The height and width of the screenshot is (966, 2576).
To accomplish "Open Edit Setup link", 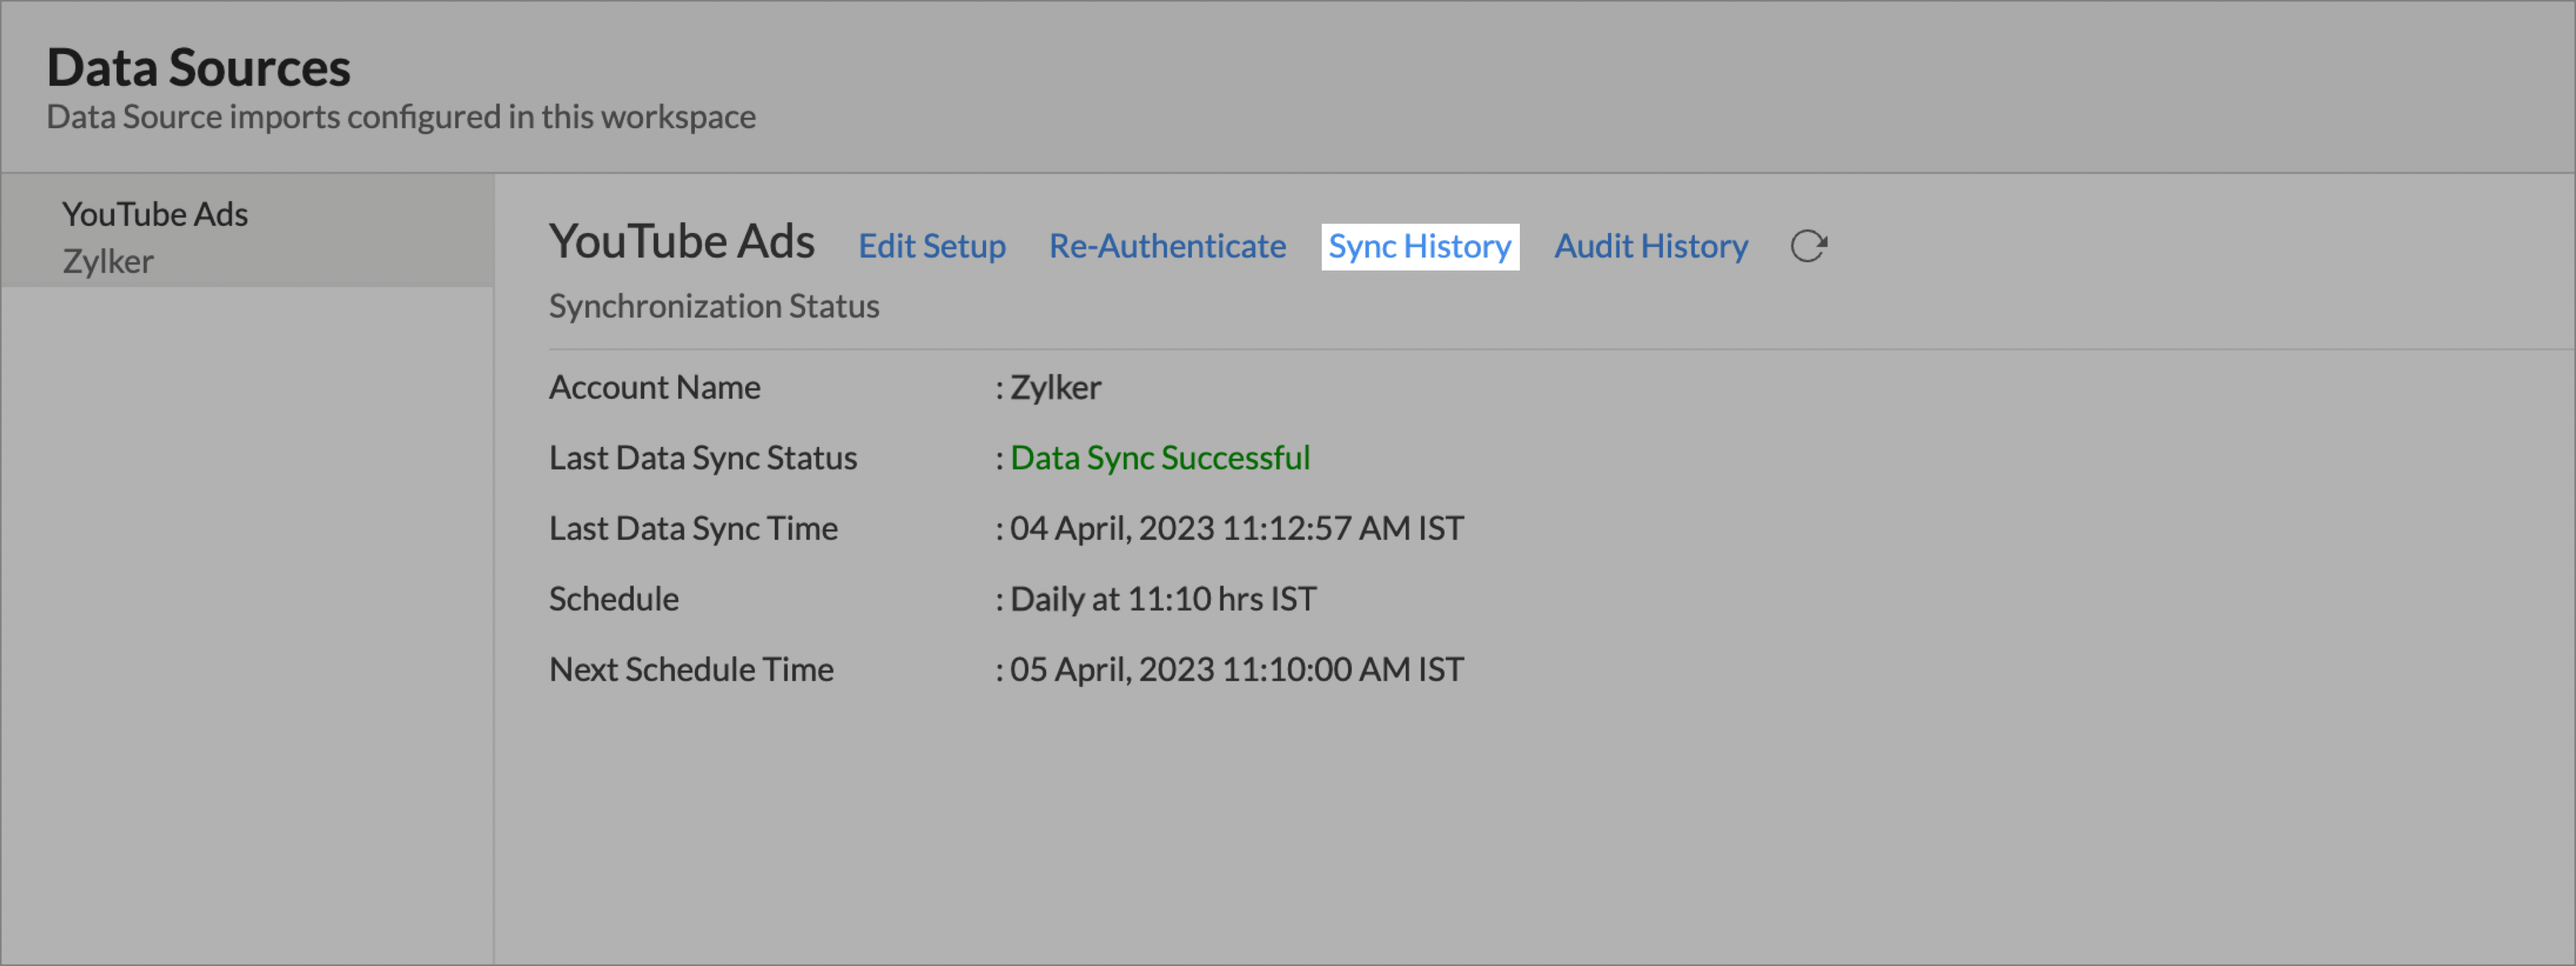I will [931, 246].
